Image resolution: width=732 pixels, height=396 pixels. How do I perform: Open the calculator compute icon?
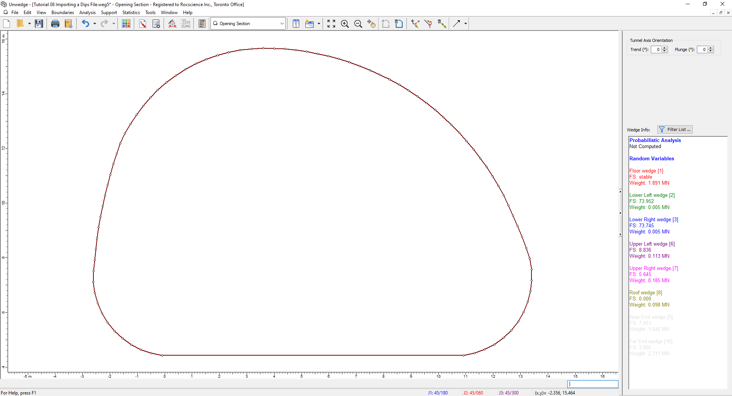click(202, 24)
